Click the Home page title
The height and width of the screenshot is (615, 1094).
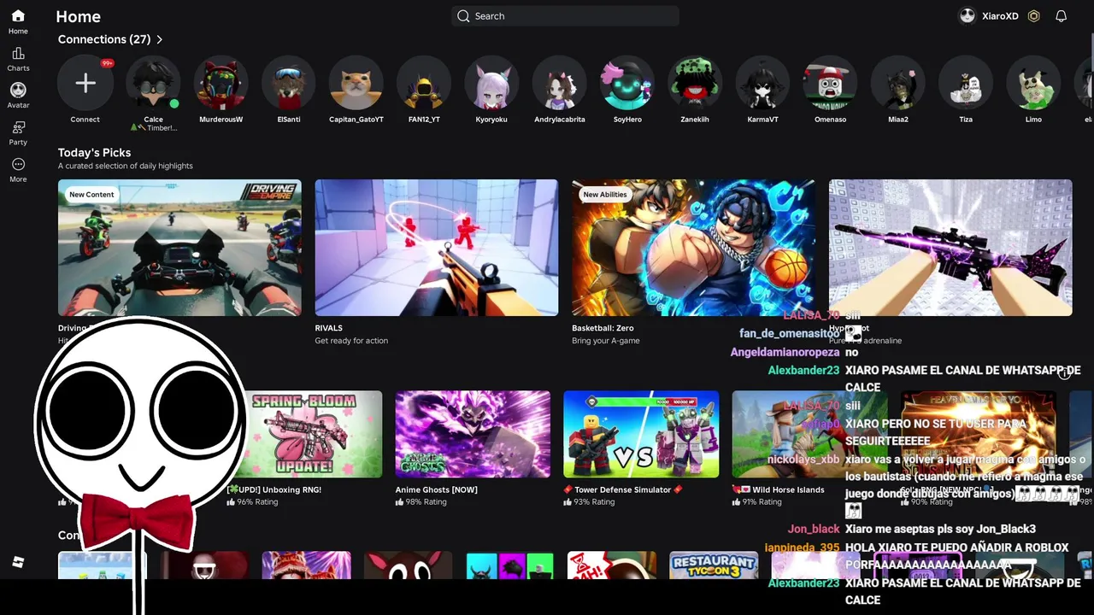(78, 16)
